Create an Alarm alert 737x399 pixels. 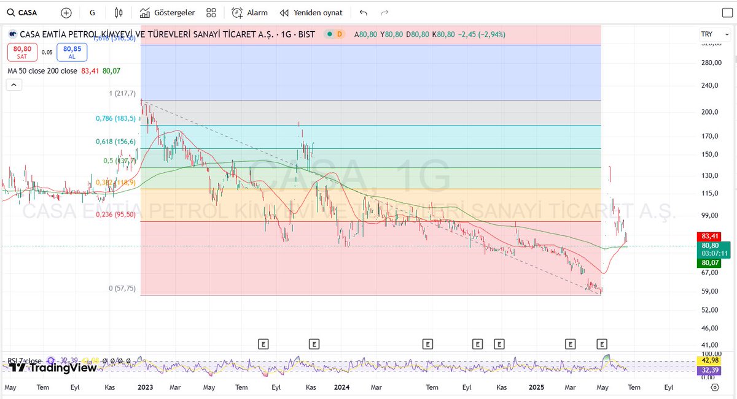249,12
